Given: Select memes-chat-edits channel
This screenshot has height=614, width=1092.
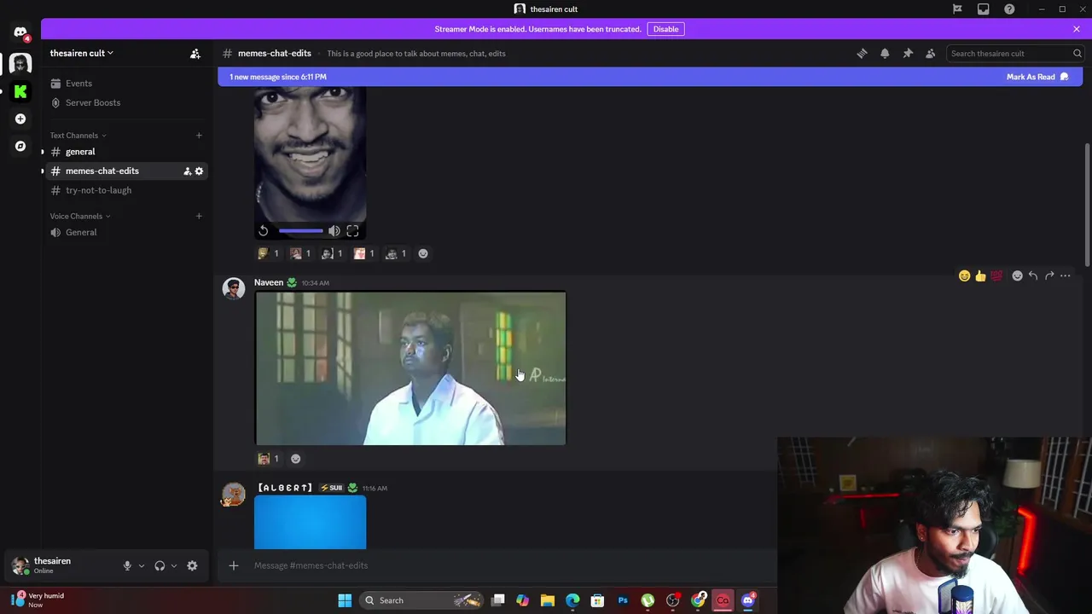Looking at the screenshot, I should click(102, 171).
